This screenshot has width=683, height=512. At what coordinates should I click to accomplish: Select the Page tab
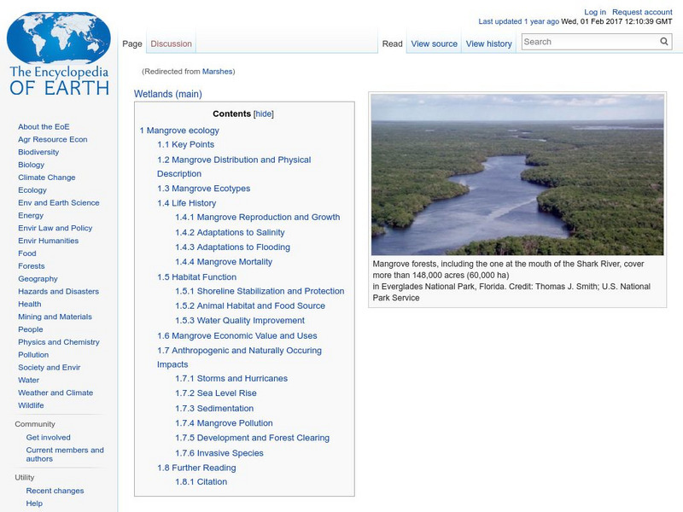click(x=132, y=43)
